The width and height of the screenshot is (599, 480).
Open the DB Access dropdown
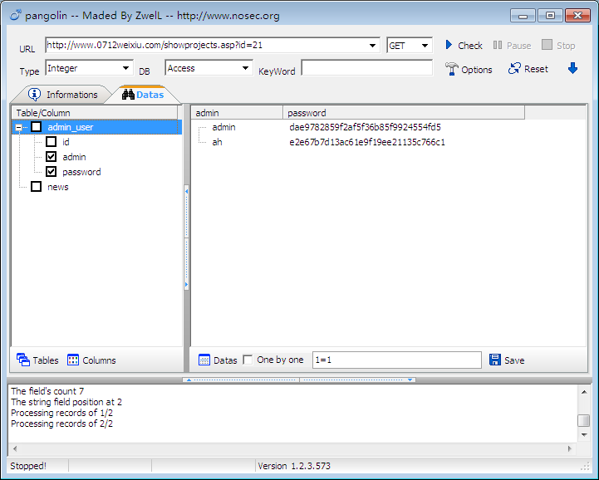[245, 68]
